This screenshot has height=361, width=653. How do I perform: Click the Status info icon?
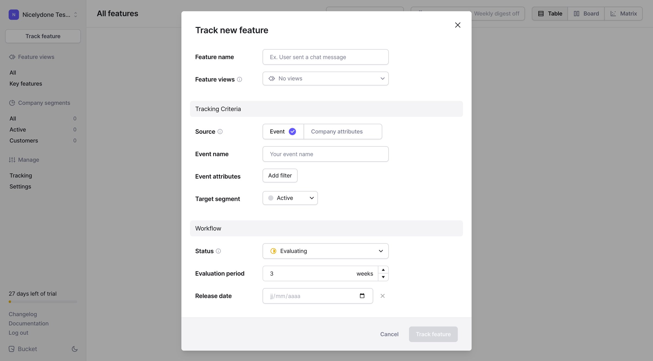pyautogui.click(x=218, y=251)
